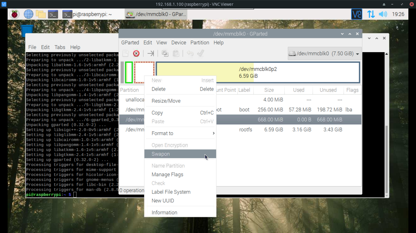Click the red Delete partition toolbar icon
Viewport: 416px width, 233px height.
click(136, 53)
